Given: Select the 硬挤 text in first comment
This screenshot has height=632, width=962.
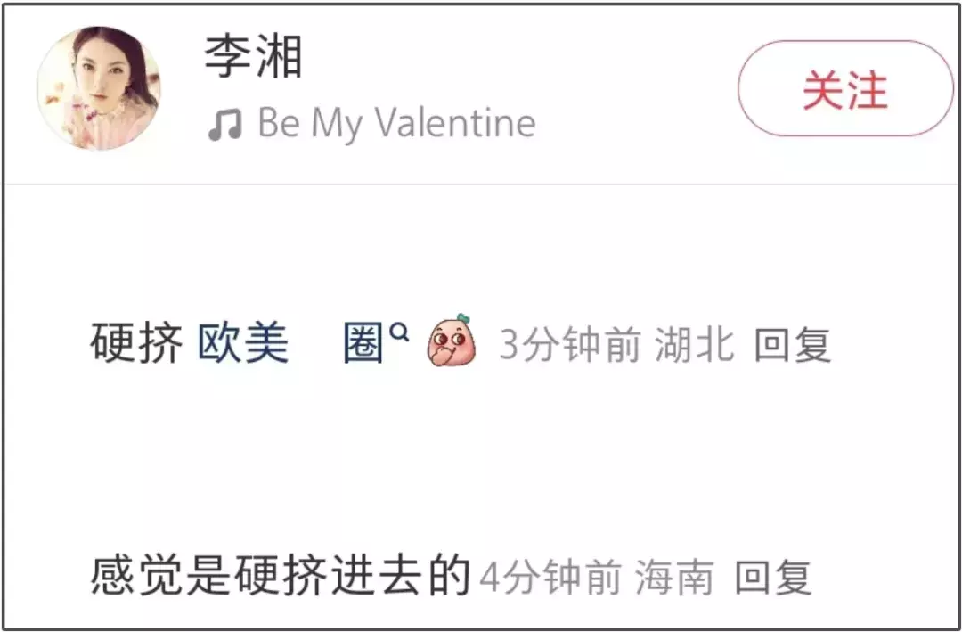Looking at the screenshot, I should (x=136, y=343).
